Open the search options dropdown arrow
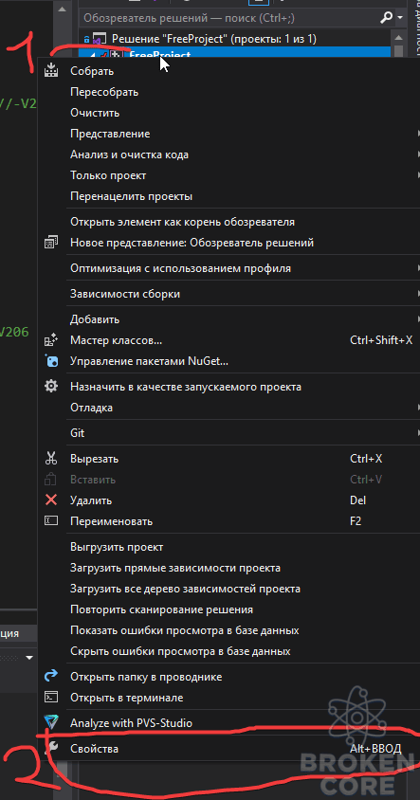Screen dimensions: 420x800 (399, 18)
